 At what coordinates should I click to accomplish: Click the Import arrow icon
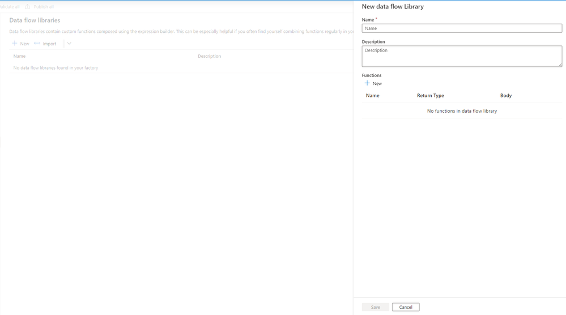(x=37, y=43)
